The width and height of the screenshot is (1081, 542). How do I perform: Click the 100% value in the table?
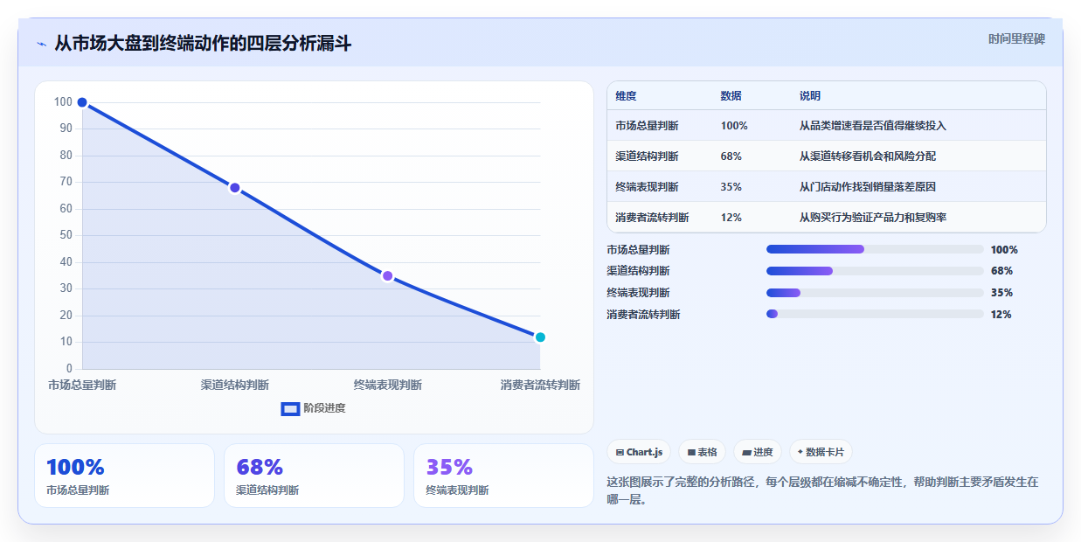tap(734, 126)
